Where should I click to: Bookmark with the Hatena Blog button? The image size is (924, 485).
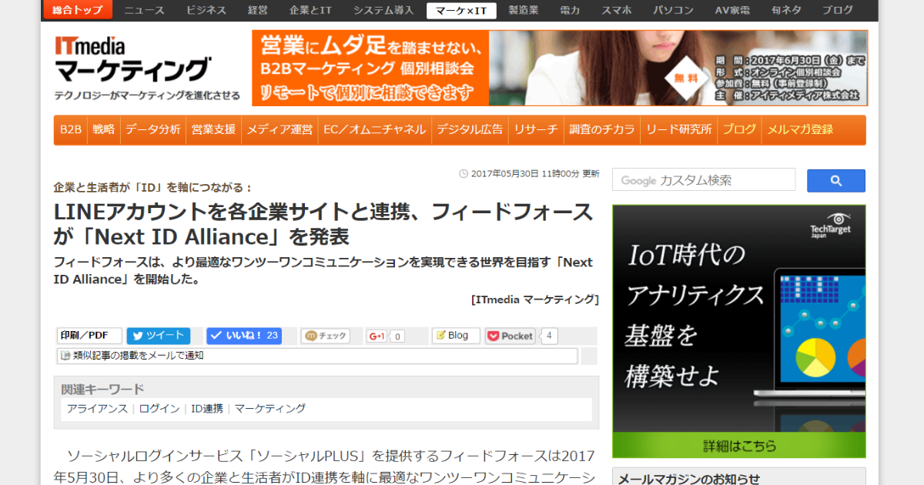point(456,336)
